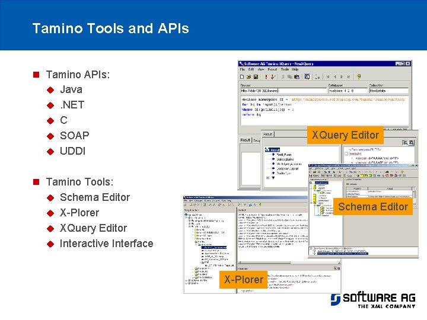The width and height of the screenshot is (427, 320).
Task: Open Edit menu in XQuery window
Action: coord(251,69)
